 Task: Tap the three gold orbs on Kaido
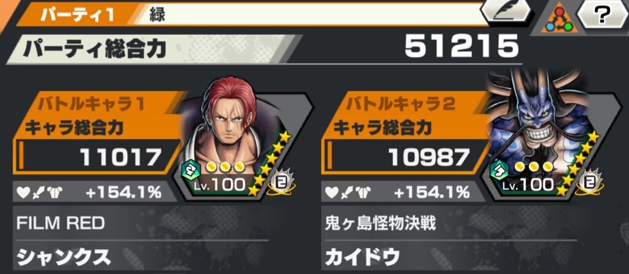click(x=534, y=166)
